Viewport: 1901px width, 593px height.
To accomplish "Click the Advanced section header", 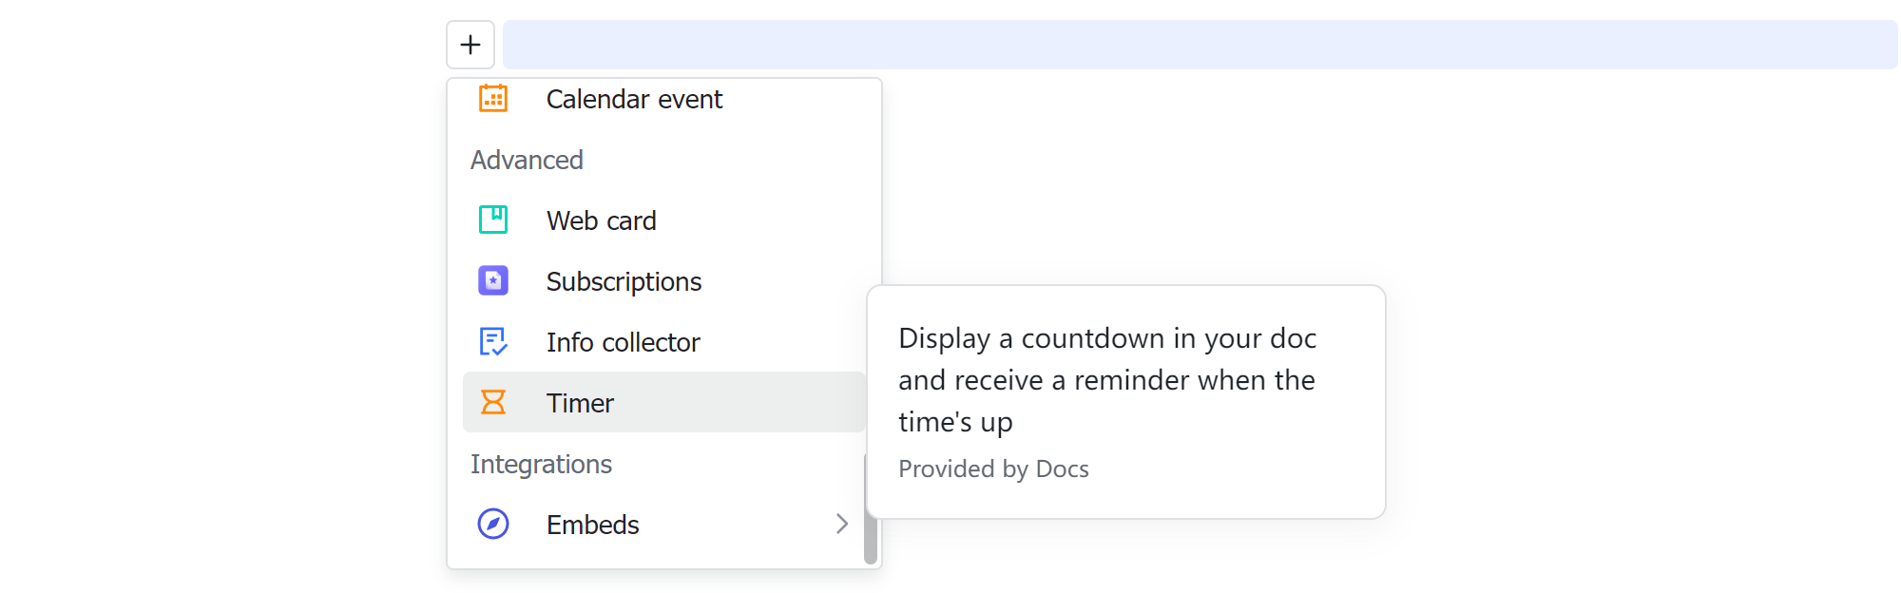I will pos(527,160).
